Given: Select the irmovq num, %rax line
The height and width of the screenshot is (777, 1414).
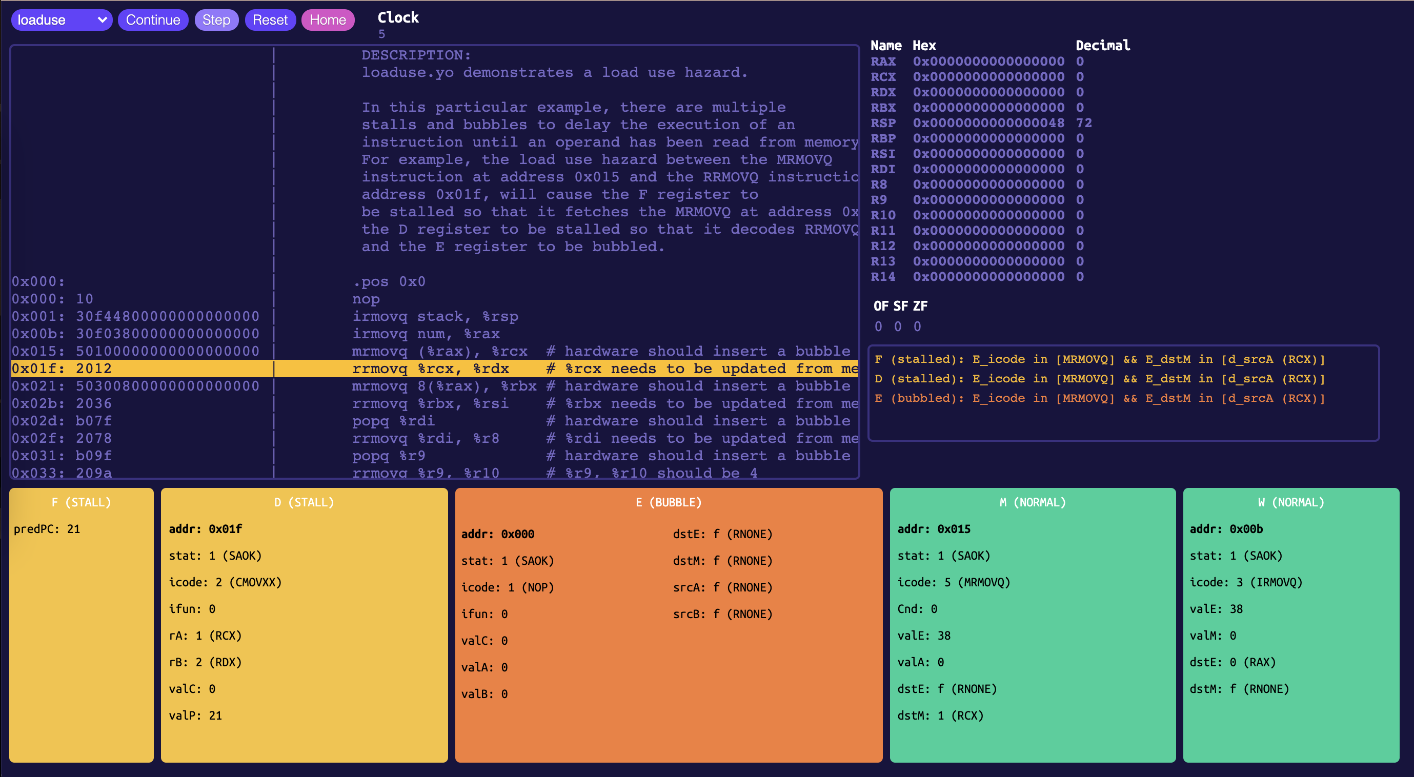Looking at the screenshot, I should [435, 334].
